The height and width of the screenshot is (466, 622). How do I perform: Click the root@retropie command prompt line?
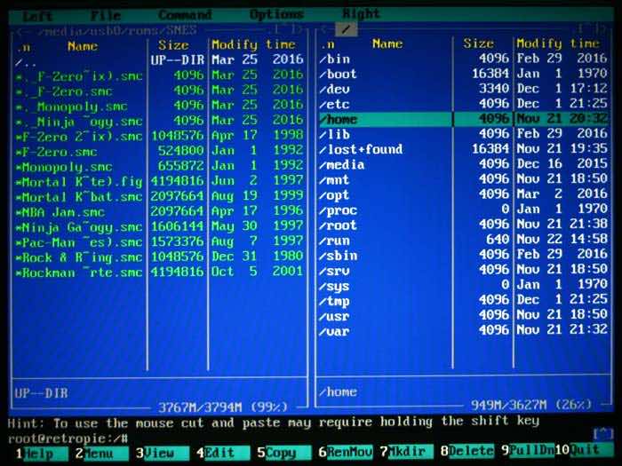click(68, 438)
